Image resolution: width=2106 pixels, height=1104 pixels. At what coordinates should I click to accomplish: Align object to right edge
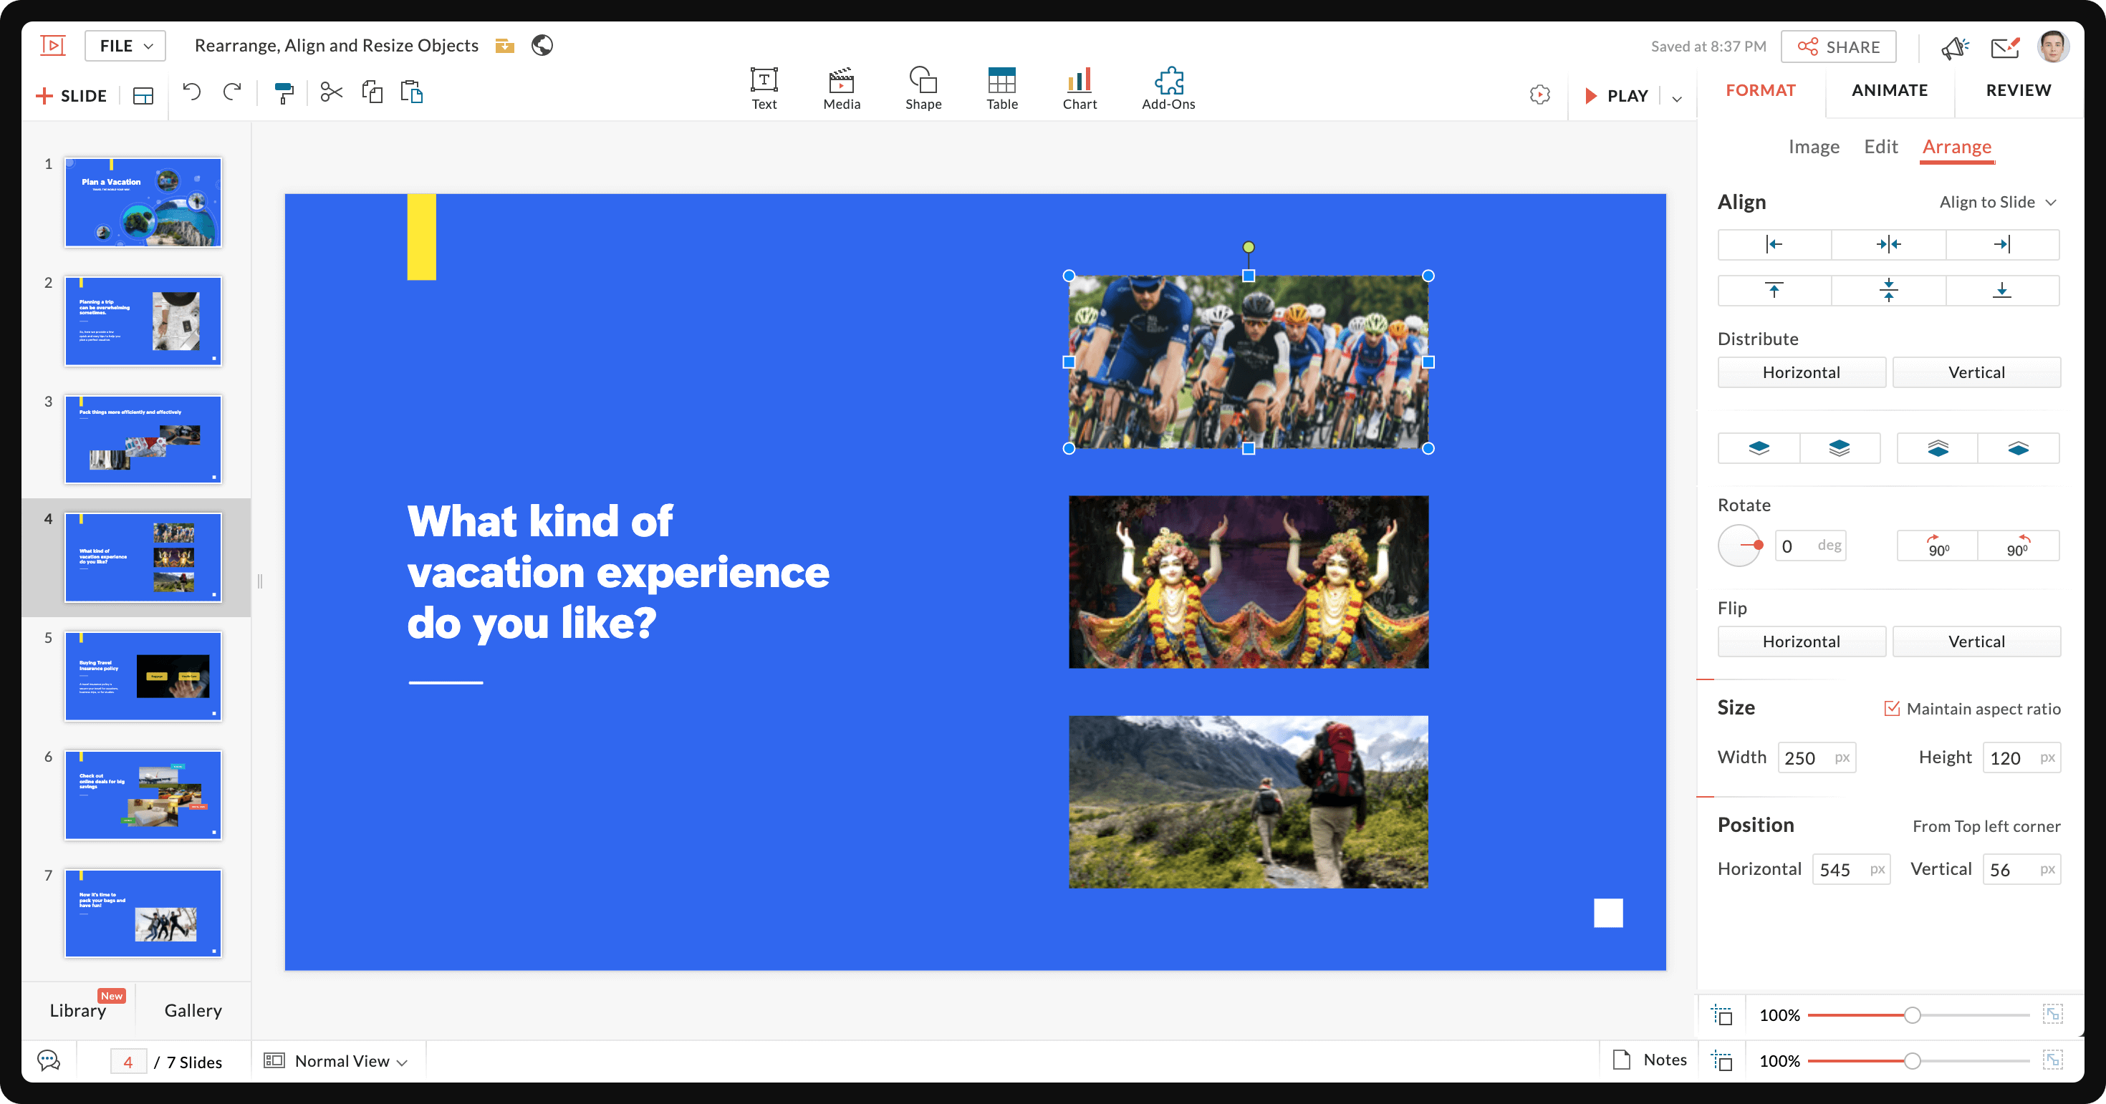click(2002, 244)
